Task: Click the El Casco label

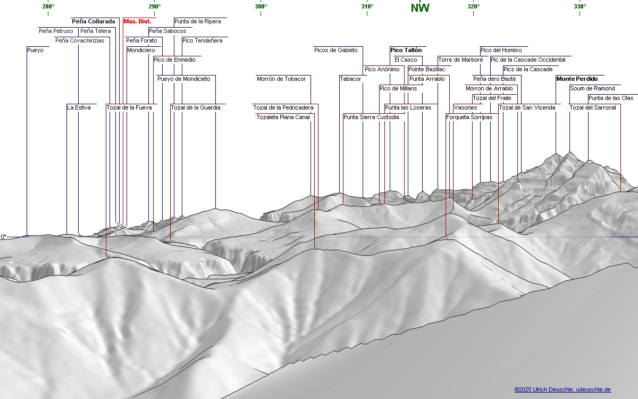Action: click(406, 60)
